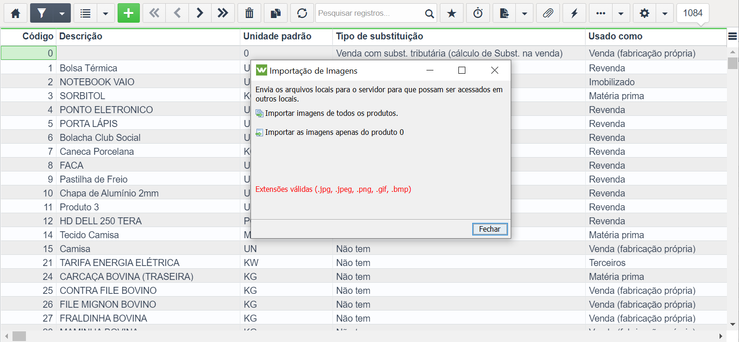Refresh the records list
The image size is (739, 342).
[x=302, y=13]
